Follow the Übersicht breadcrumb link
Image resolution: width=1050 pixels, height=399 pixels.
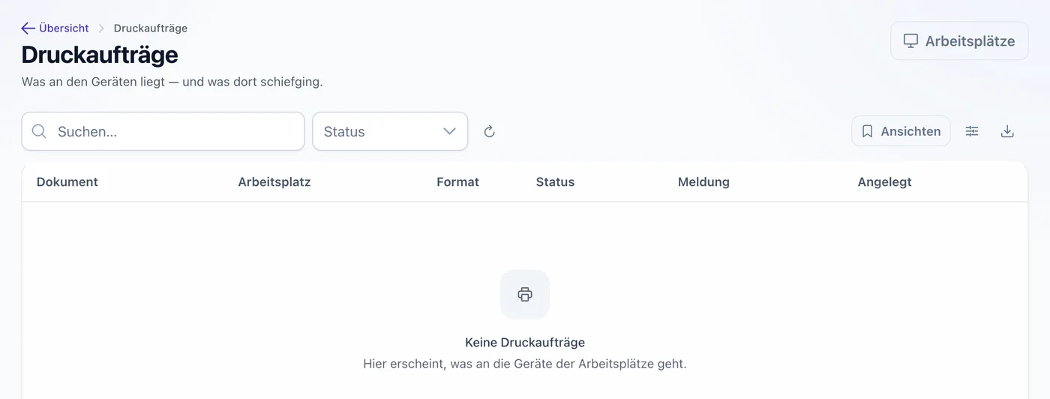64,28
